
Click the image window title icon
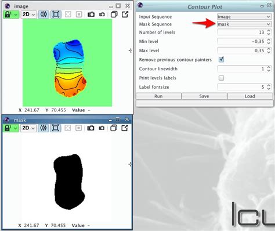[8, 6]
